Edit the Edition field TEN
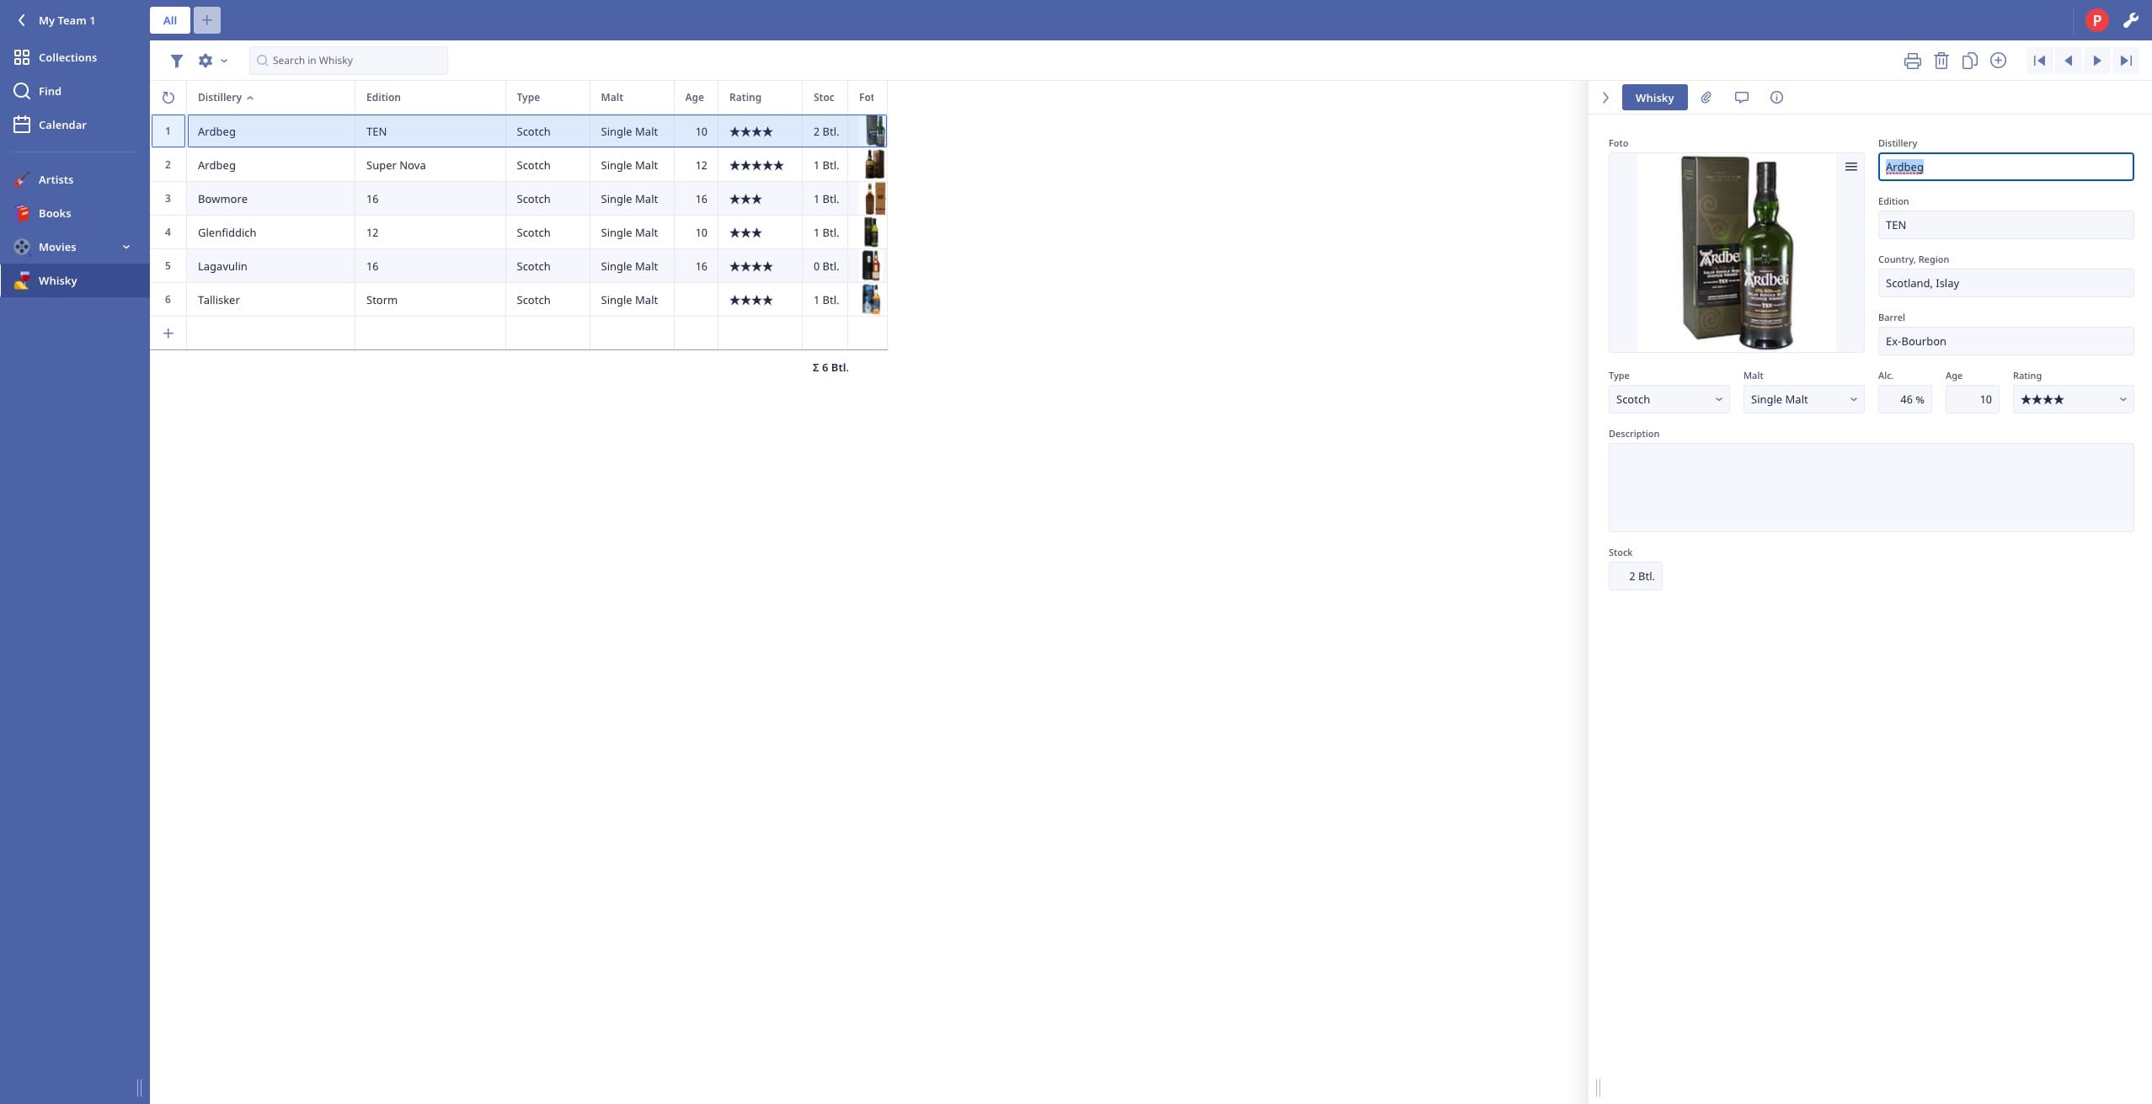The height and width of the screenshot is (1104, 2152). click(x=2005, y=225)
